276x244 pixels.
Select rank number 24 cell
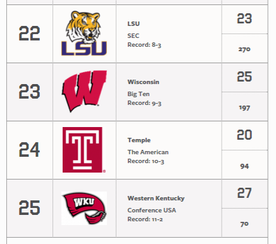point(29,150)
